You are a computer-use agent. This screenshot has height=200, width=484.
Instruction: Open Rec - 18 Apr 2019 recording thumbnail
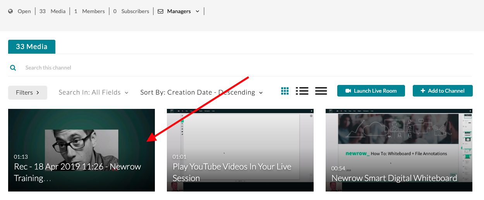click(81, 150)
